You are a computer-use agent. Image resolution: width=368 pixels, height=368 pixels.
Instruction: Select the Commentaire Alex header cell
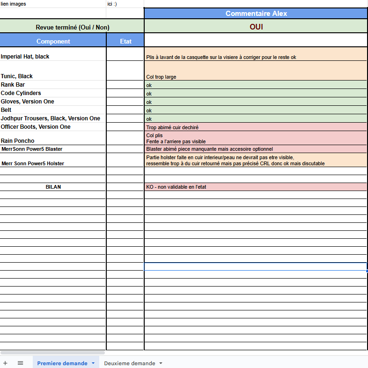pyautogui.click(x=256, y=14)
